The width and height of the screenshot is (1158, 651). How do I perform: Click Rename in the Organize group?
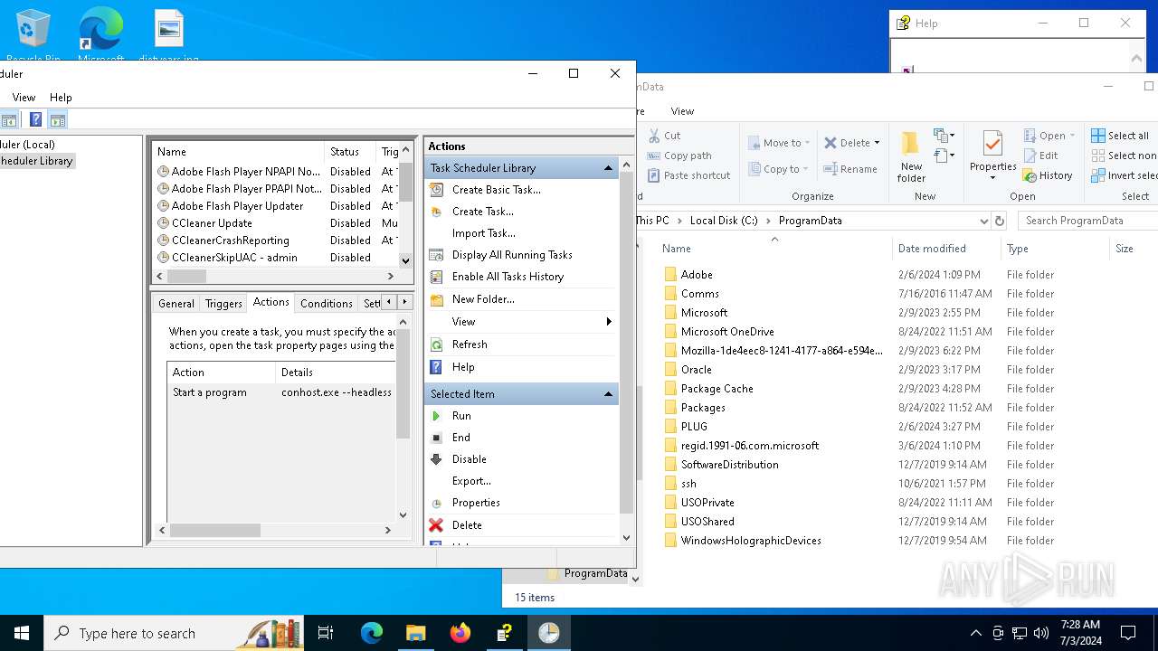[x=850, y=169]
